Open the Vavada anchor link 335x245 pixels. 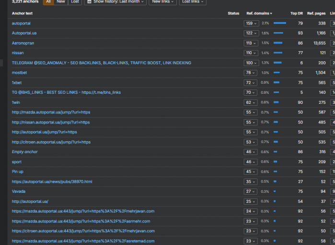click(19, 191)
